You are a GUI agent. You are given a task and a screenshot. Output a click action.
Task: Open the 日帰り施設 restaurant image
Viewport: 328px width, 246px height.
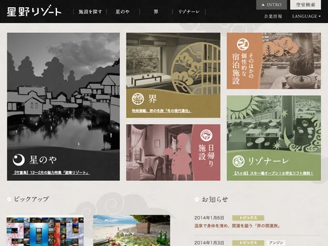coord(159,152)
